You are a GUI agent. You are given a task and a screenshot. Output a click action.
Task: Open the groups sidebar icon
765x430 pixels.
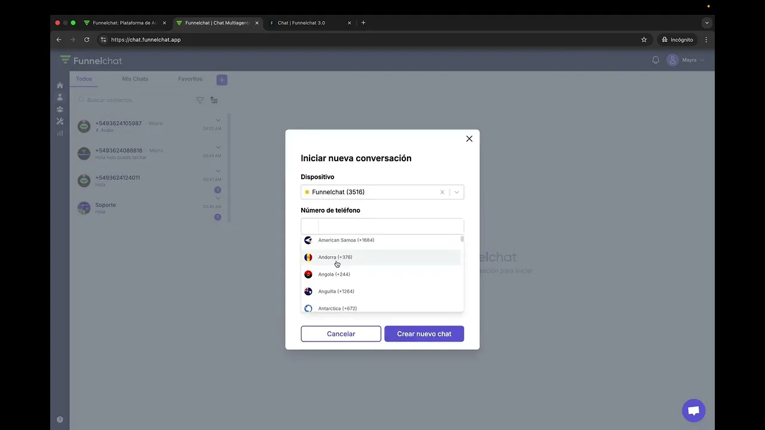point(60,109)
